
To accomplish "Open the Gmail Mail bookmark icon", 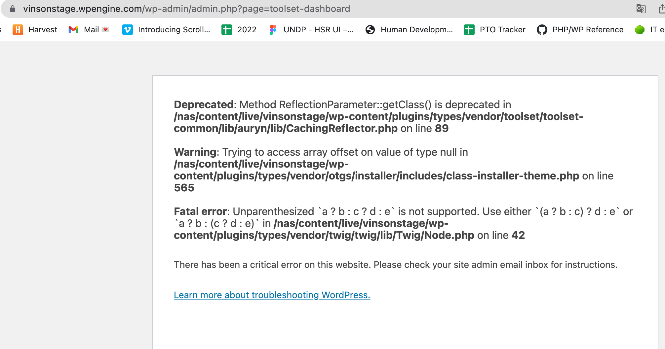I will point(73,30).
